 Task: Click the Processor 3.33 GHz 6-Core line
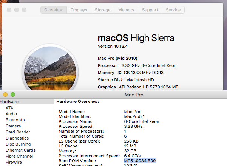click(137, 65)
